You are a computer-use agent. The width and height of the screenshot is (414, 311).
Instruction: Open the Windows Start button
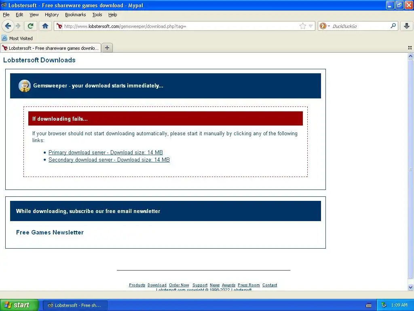tap(19, 305)
